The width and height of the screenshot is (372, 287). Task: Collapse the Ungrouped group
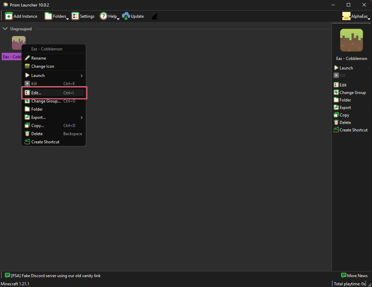pyautogui.click(x=5, y=29)
